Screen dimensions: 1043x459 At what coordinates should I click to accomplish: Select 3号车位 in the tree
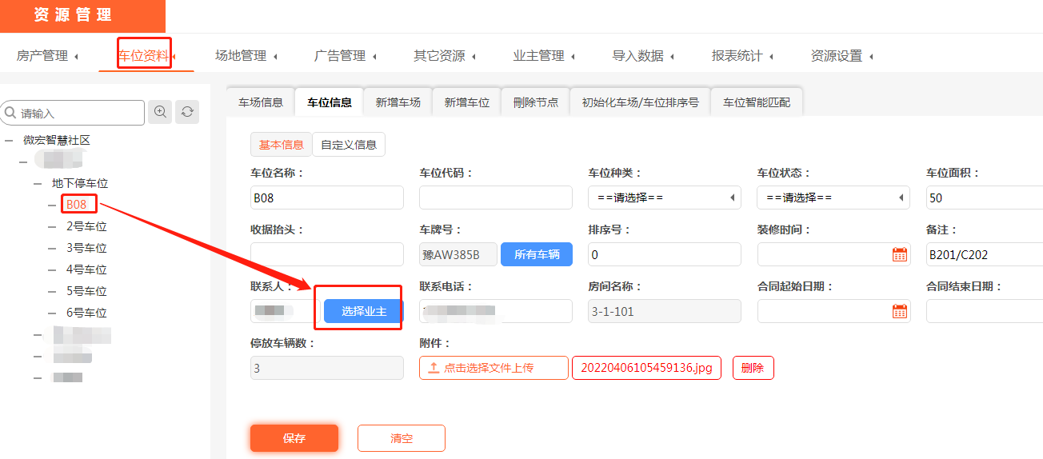[86, 248]
